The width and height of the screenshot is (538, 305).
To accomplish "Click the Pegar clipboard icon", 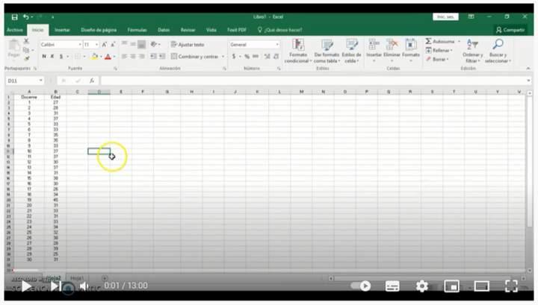I will (x=13, y=47).
